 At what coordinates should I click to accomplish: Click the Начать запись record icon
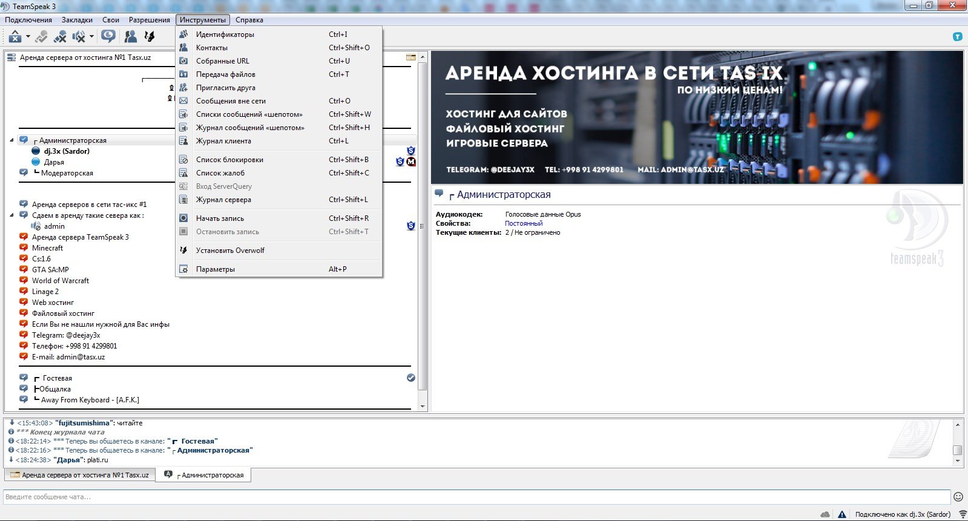(183, 218)
